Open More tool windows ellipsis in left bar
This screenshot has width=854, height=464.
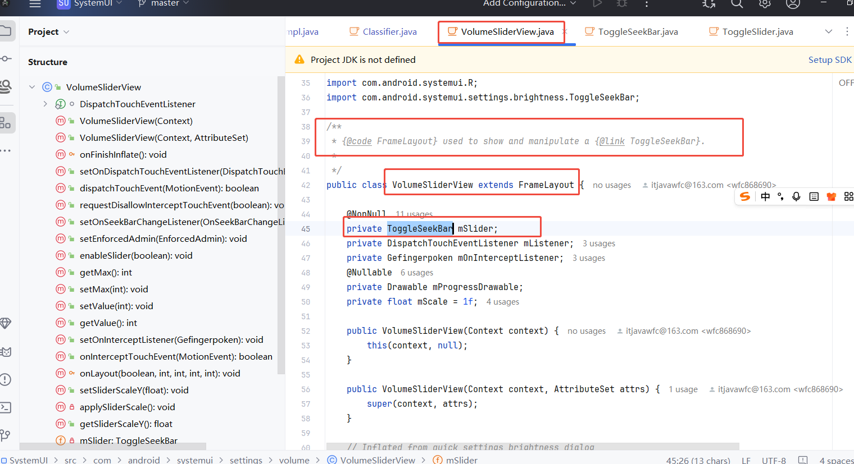point(6,150)
